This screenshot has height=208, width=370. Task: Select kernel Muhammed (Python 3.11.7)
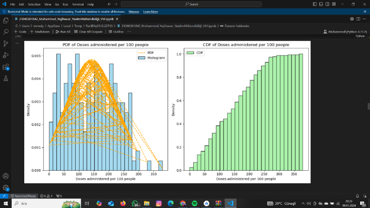[x=345, y=32]
